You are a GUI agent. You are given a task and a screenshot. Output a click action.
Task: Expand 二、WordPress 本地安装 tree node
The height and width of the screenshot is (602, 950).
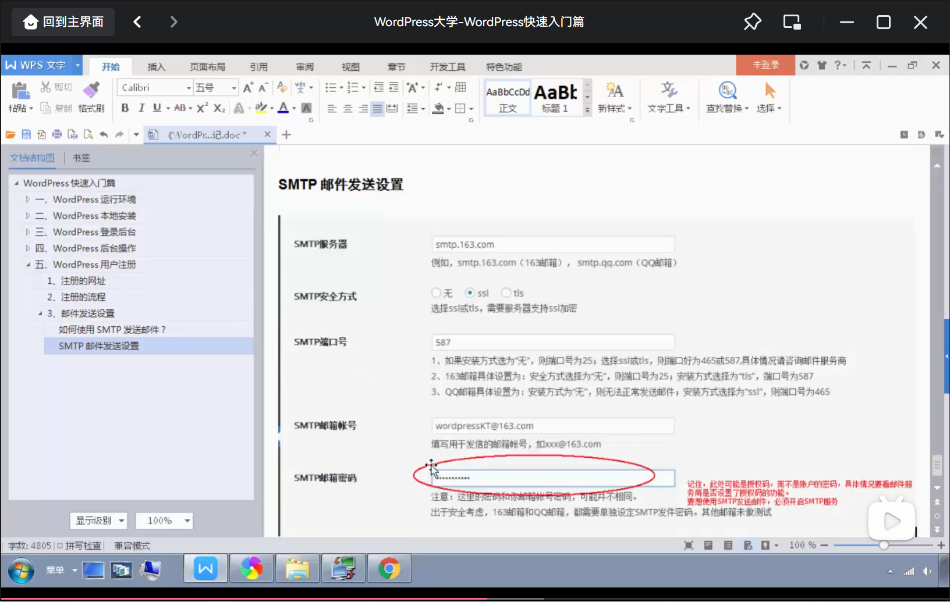click(27, 216)
